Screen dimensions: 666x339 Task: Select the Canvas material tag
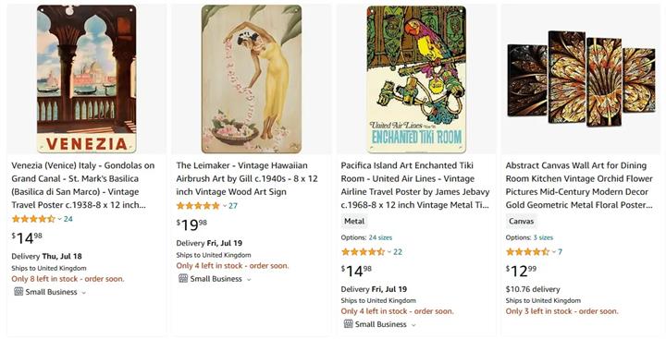521,221
